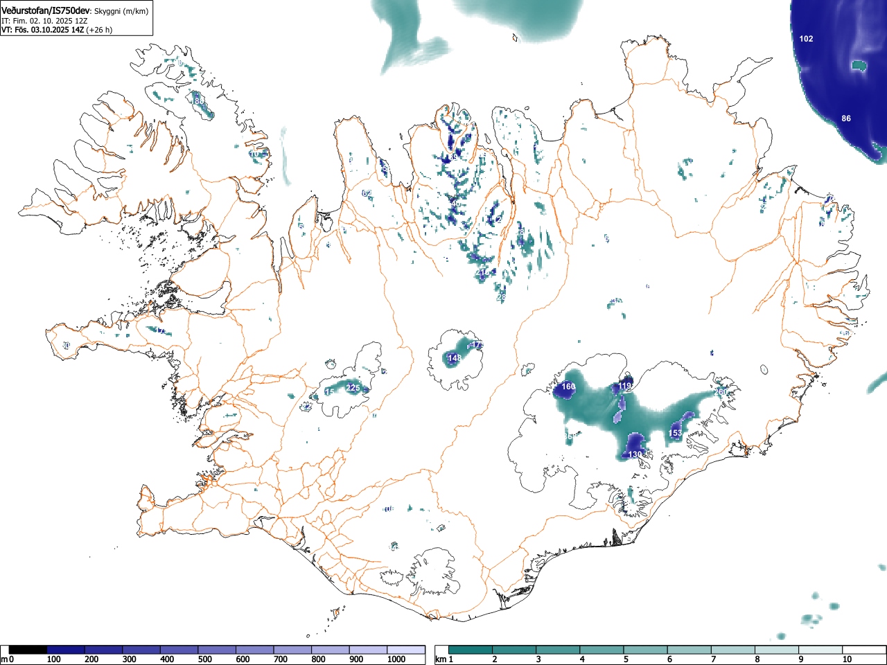Select the 8–9 km legend segment
Viewport: 887px width, 665px height.
tap(776, 650)
